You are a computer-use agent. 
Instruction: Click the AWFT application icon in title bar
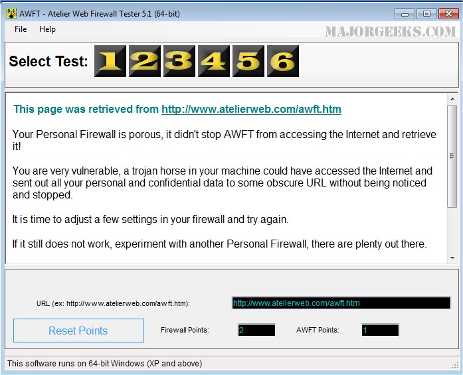click(x=11, y=13)
